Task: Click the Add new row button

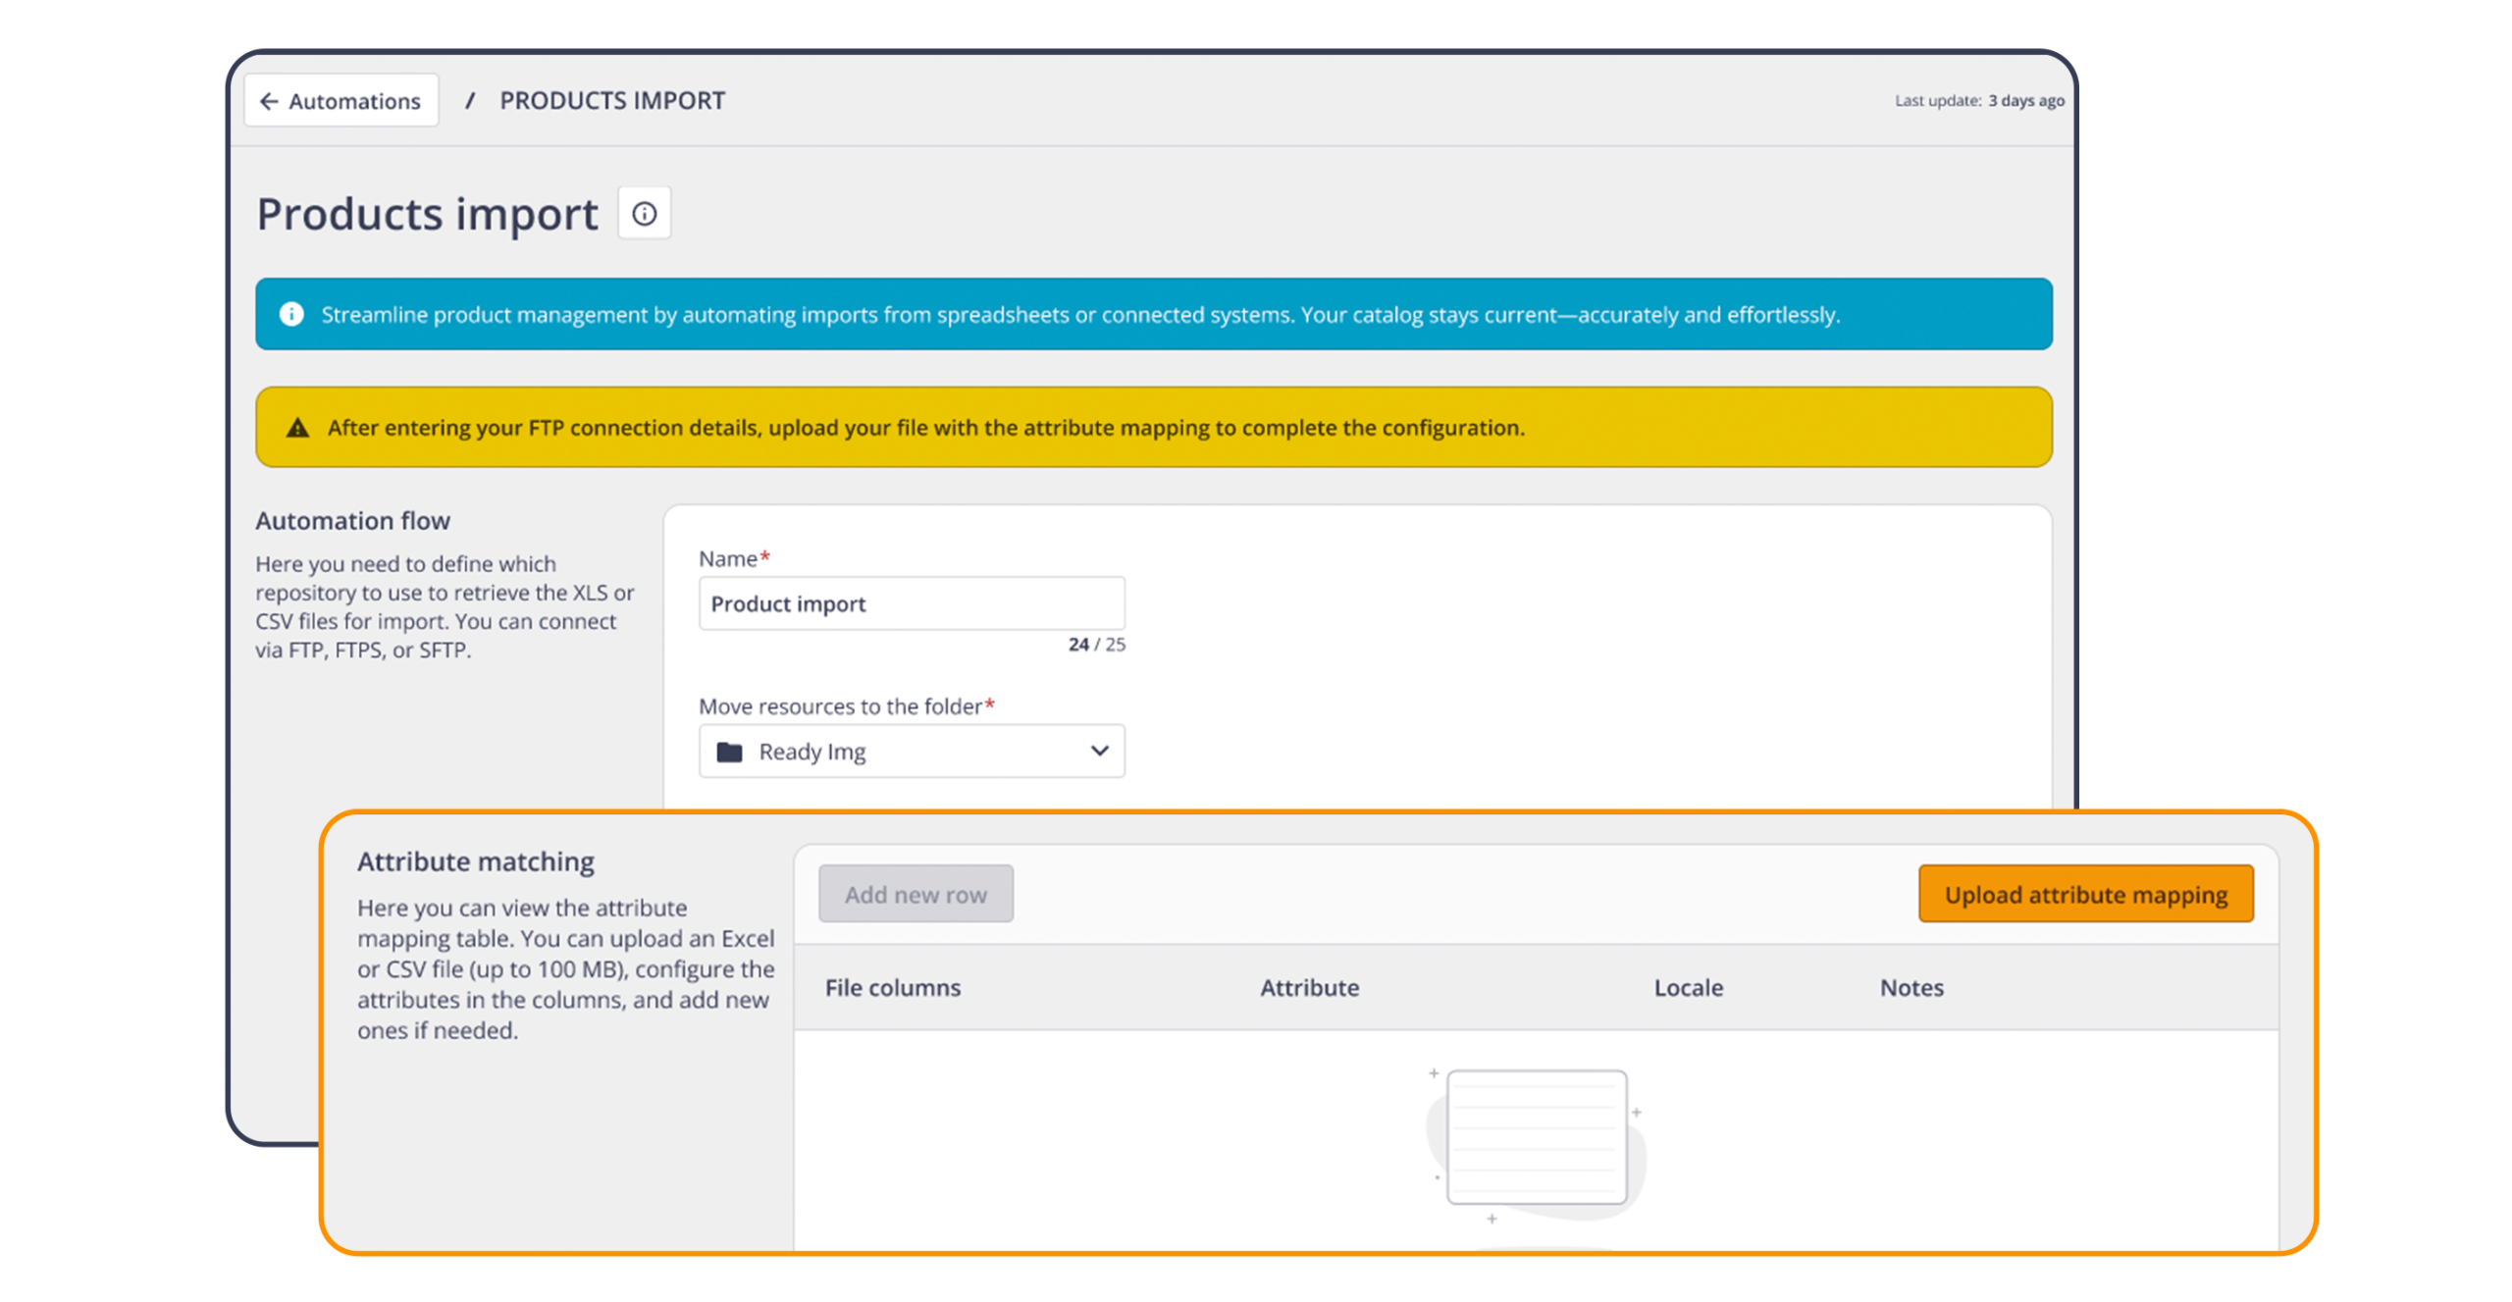Action: point(916,894)
